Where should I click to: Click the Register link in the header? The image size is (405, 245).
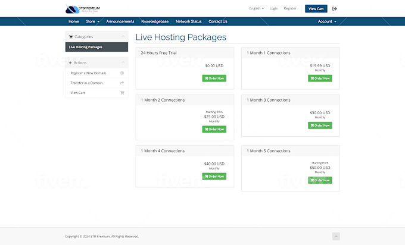[x=290, y=9]
